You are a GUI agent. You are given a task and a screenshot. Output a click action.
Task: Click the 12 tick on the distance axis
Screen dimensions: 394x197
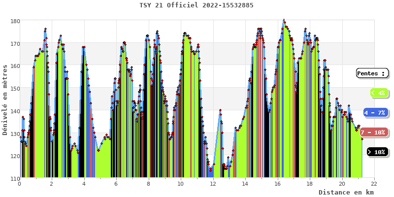click(x=213, y=183)
